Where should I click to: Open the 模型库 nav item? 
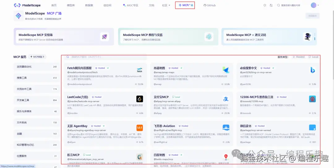[x=71, y=5]
